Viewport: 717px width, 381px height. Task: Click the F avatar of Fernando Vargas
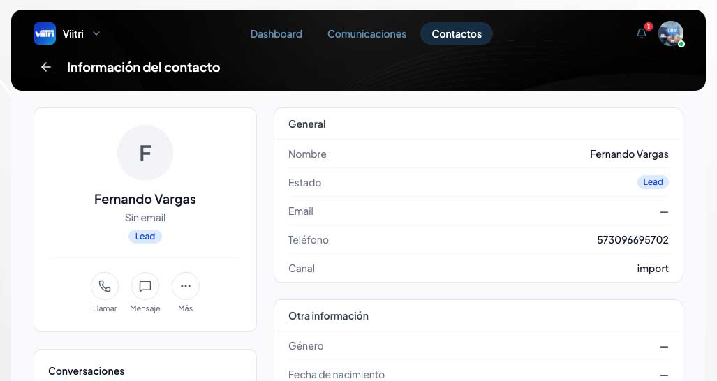(145, 153)
